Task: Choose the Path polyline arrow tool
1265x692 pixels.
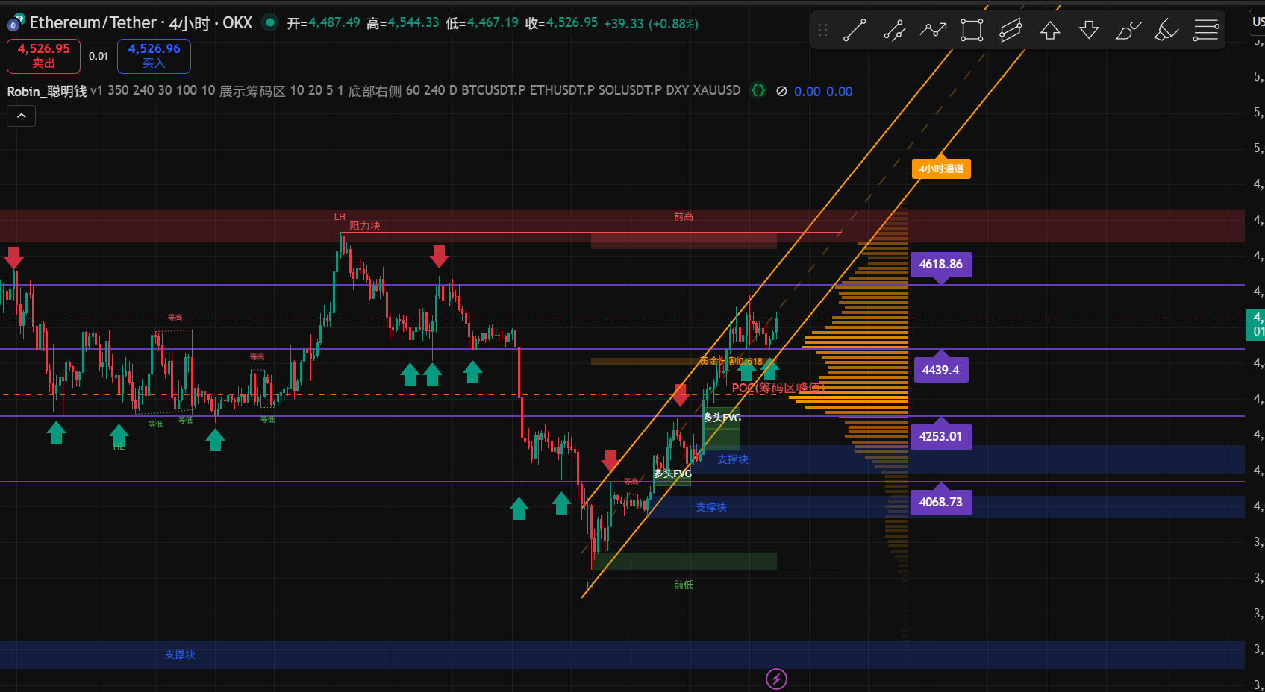Action: pyautogui.click(x=933, y=31)
